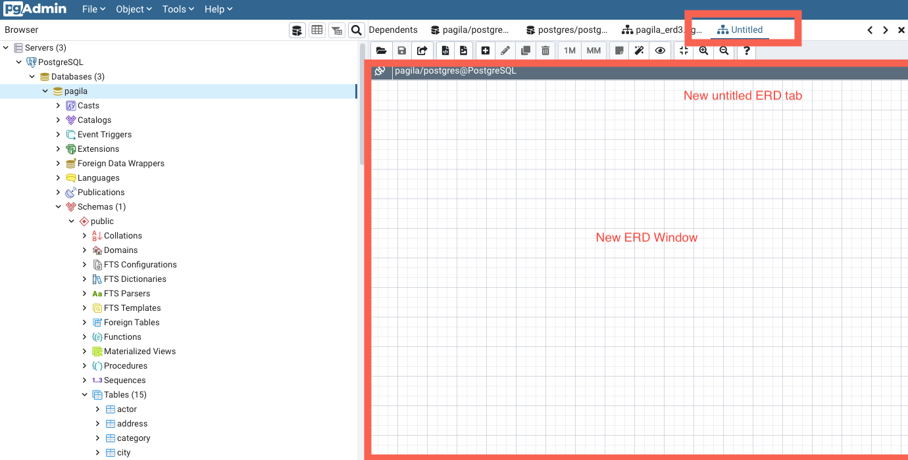
Task: Toggle the Show Details eye icon
Action: click(x=660, y=50)
